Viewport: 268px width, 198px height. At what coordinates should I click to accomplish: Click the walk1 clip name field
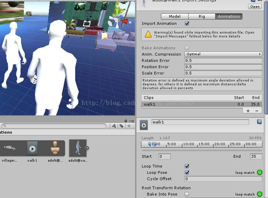click(x=200, y=122)
